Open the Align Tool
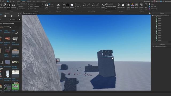This screenshot has height=96, width=171. [58, 6]
